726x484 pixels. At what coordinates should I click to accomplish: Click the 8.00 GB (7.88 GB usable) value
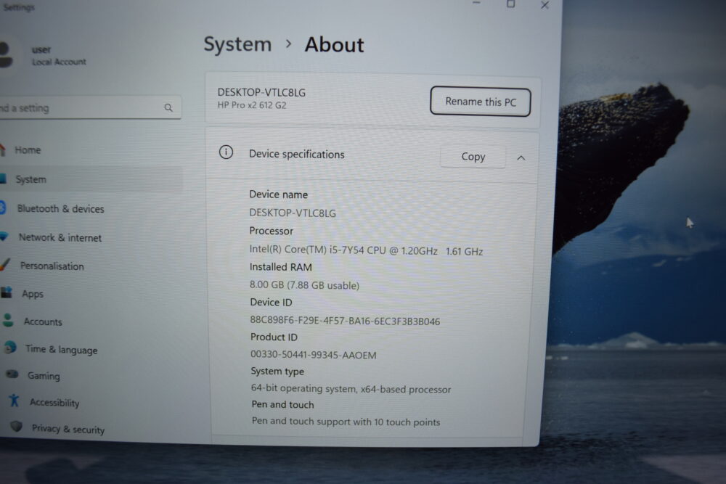tap(305, 285)
